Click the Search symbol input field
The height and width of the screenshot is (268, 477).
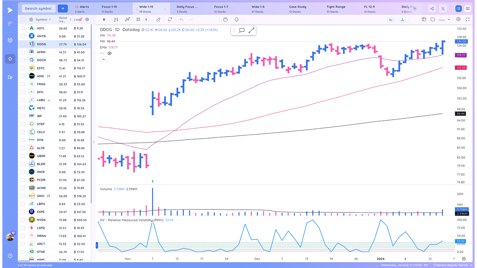[x=38, y=9]
